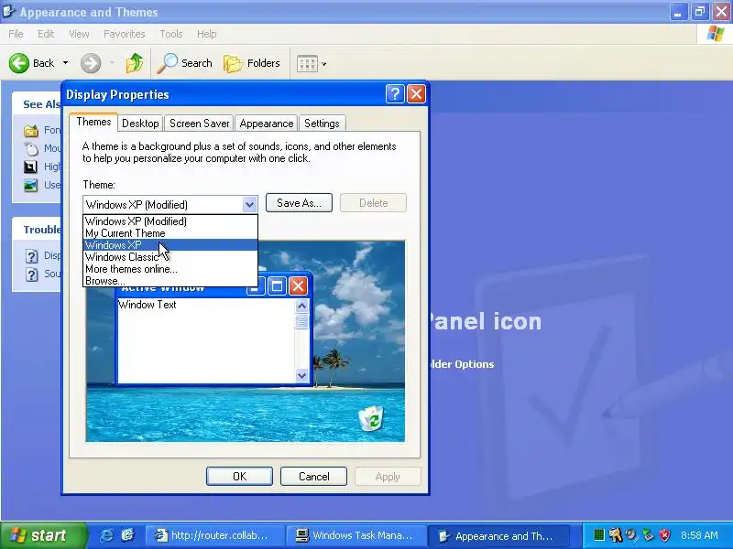Image resolution: width=733 pixels, height=549 pixels.
Task: Switch to the Settings tab
Action: 322,124
